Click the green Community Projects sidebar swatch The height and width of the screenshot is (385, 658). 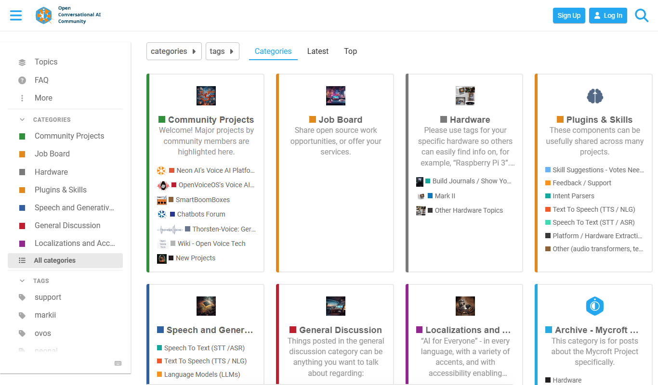22,136
